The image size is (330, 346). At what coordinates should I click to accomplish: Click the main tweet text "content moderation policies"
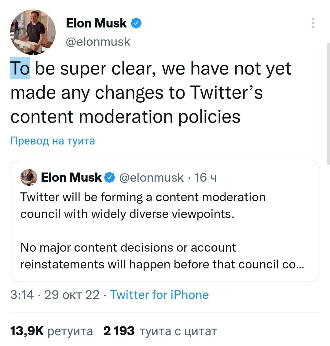click(125, 116)
